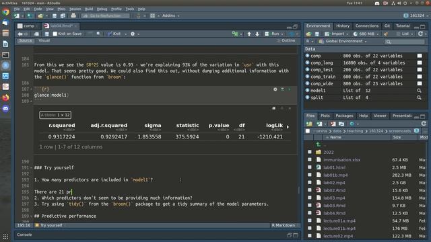Screen dimensions: 431x242
Task: Select all files checkbox in path bar
Action: click(x=308, y=131)
